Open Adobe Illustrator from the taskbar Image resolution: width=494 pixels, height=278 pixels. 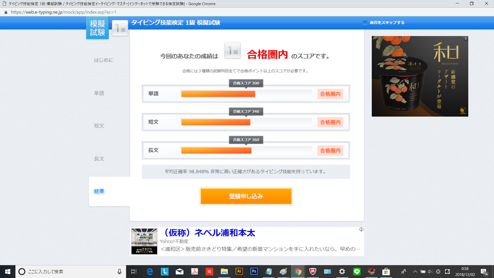(x=239, y=271)
